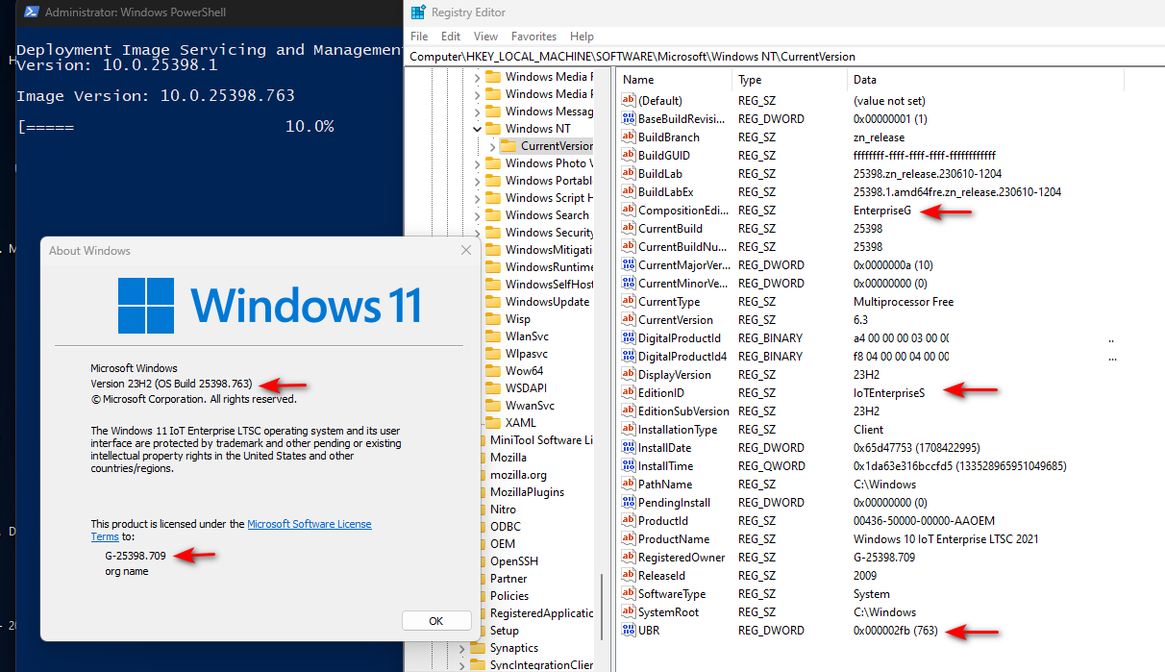Select the BuildLabEx string value icon
1165x672 pixels.
(x=629, y=192)
